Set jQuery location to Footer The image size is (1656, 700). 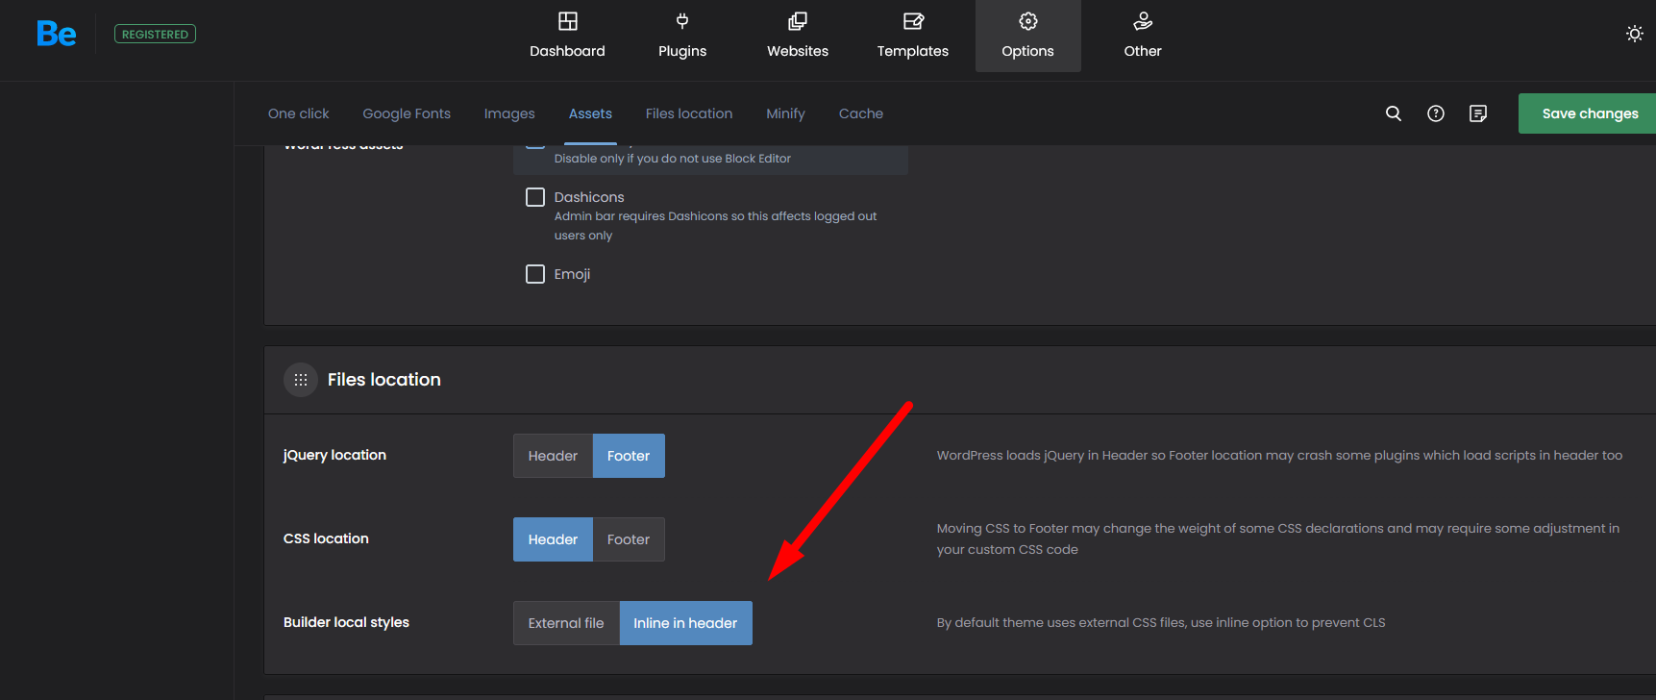629,456
